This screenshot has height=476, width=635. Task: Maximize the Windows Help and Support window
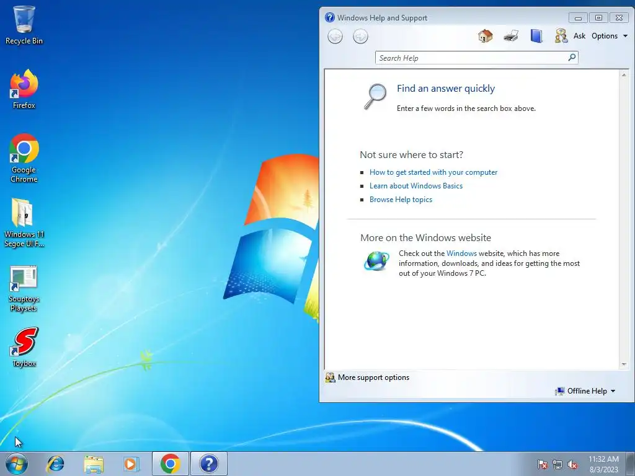click(598, 18)
